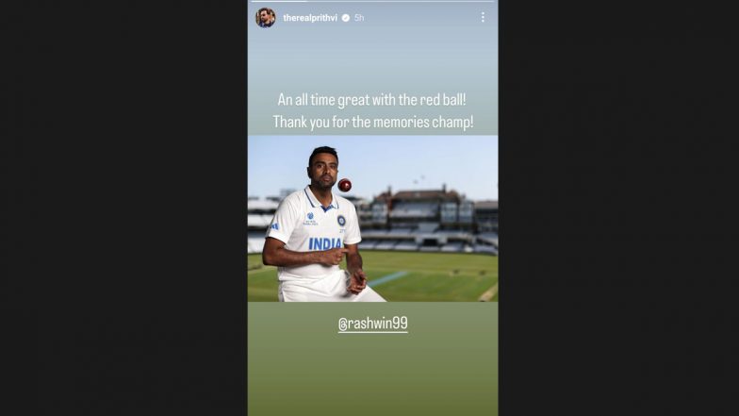Open therealprithvi profile picture avatar
The width and height of the screenshot is (739, 416).
266,18
